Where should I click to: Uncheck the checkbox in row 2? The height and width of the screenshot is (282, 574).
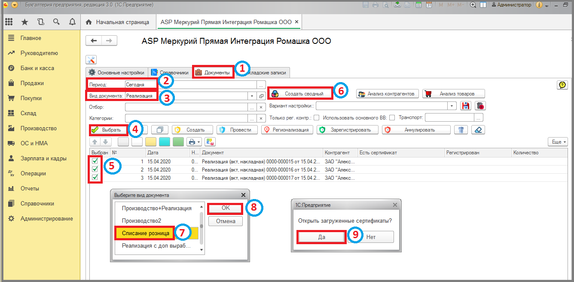(x=95, y=169)
